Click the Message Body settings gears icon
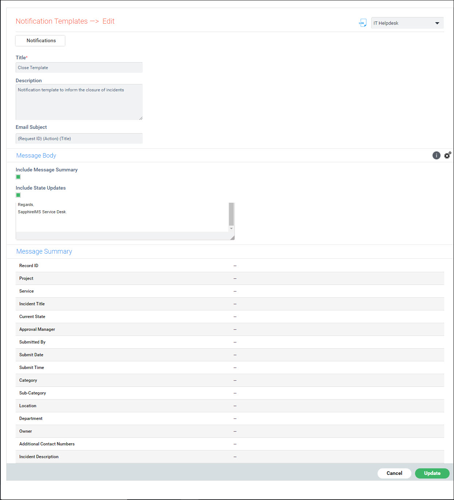 coord(447,155)
